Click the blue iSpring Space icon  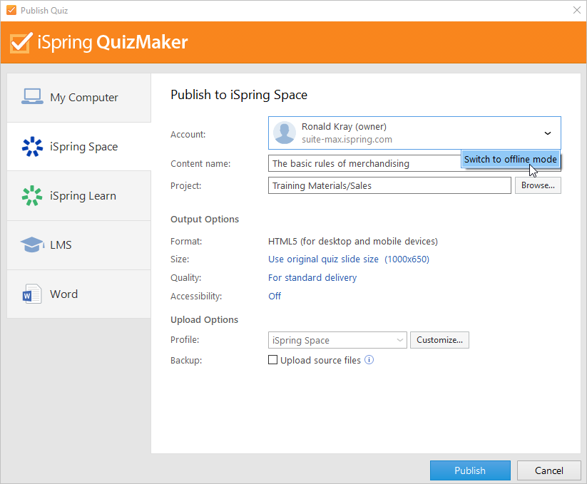[32, 146]
